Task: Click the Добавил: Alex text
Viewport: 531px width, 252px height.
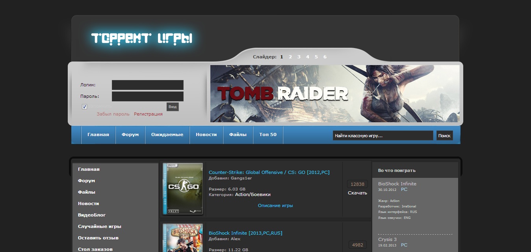Action: [225, 239]
